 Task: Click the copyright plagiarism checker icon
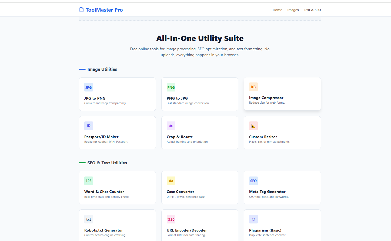(x=253, y=219)
